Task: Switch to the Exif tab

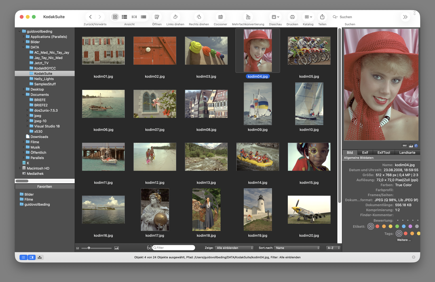Action: coord(365,152)
